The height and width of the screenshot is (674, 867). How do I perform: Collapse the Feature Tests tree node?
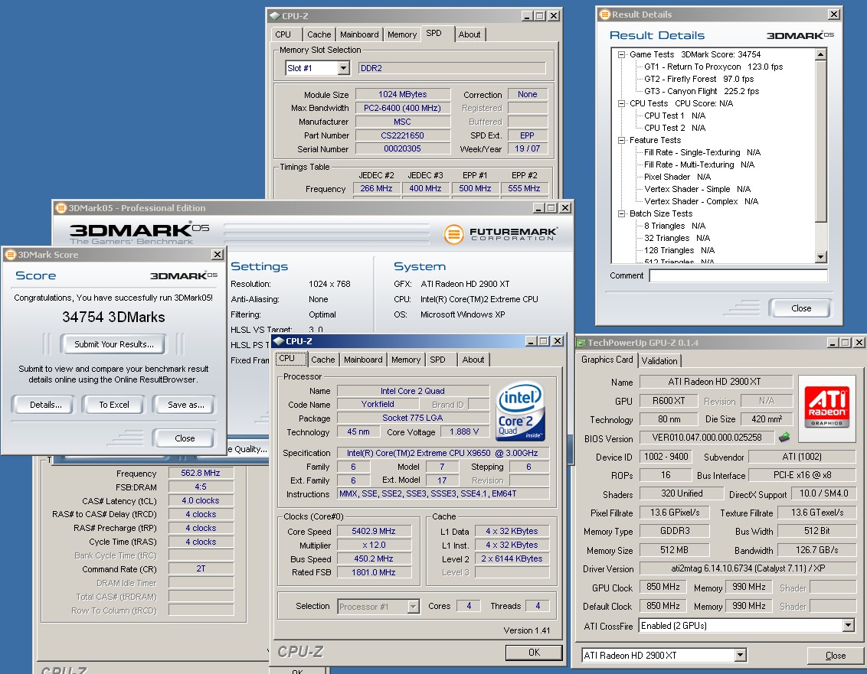621,140
